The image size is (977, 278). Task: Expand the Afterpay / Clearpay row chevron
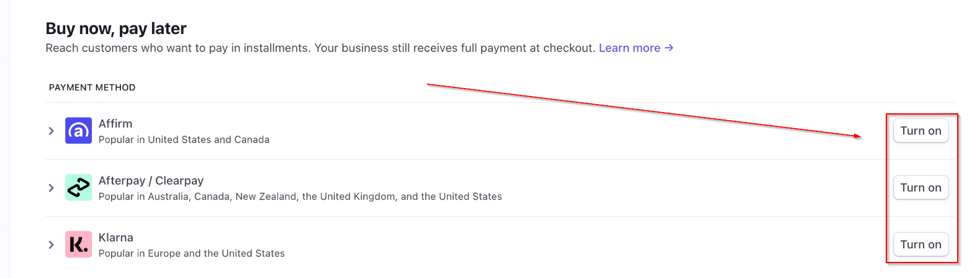click(52, 188)
